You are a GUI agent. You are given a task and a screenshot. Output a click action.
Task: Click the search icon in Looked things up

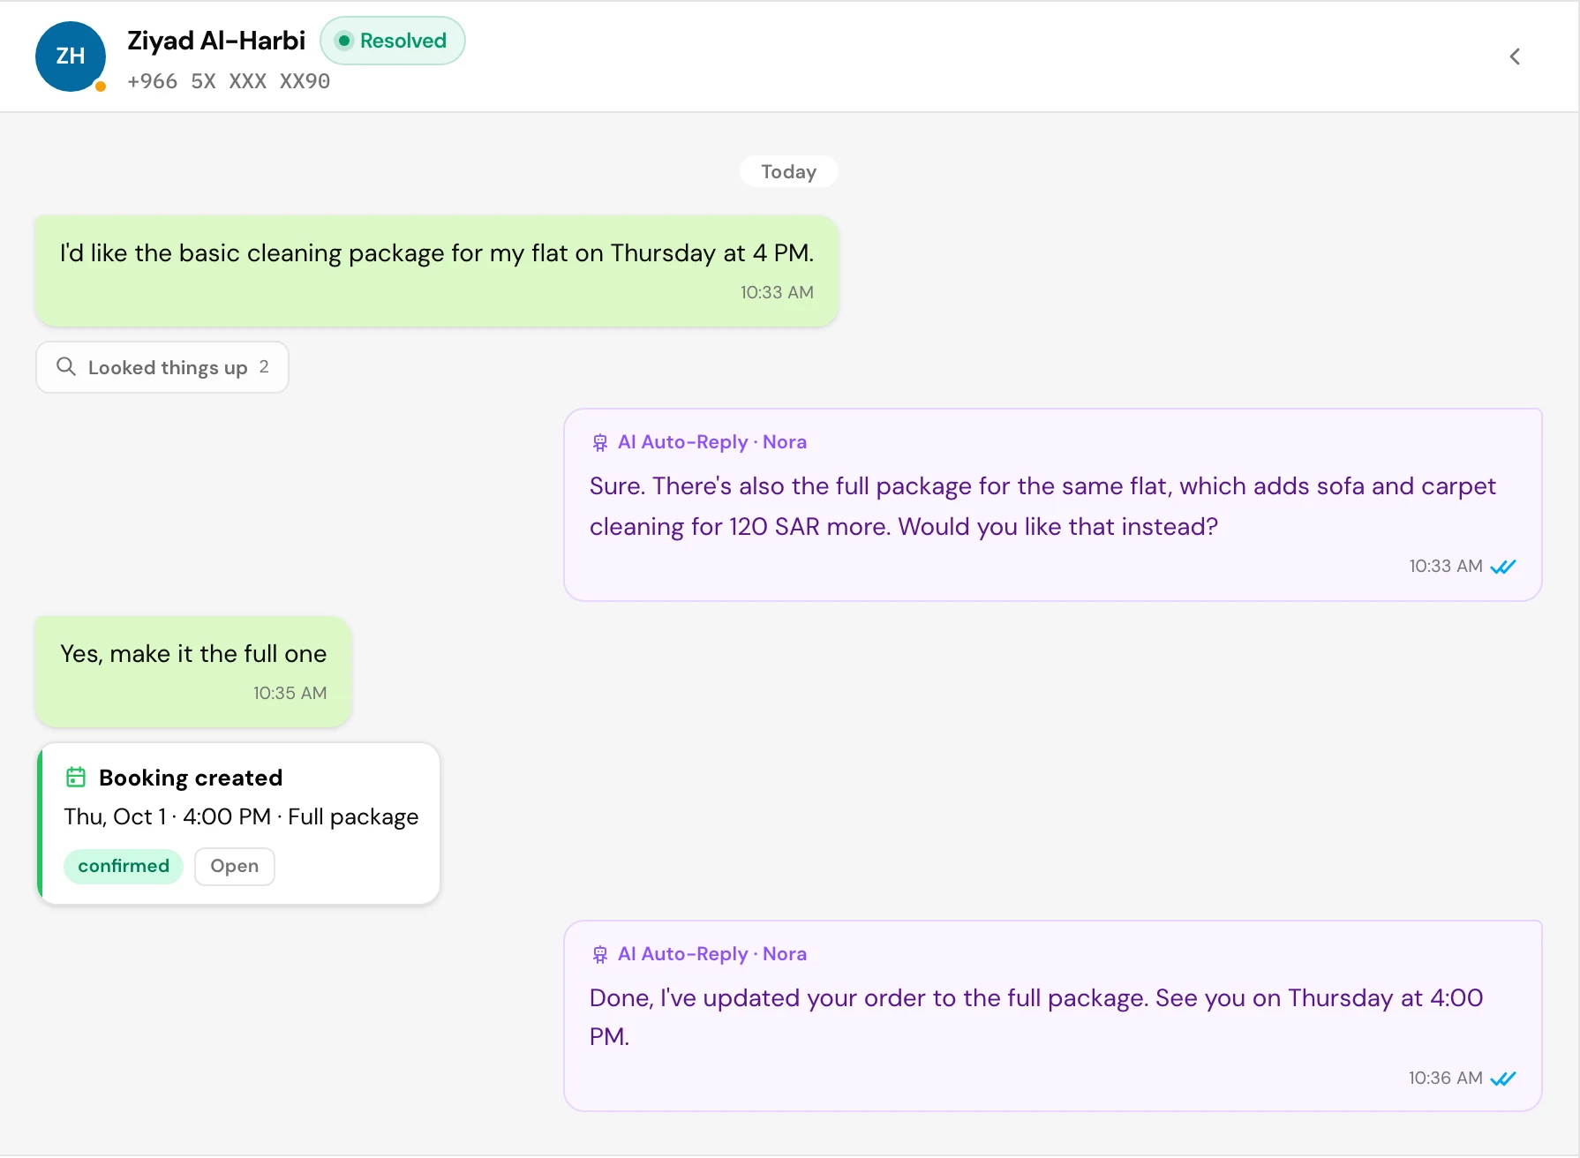pos(66,366)
